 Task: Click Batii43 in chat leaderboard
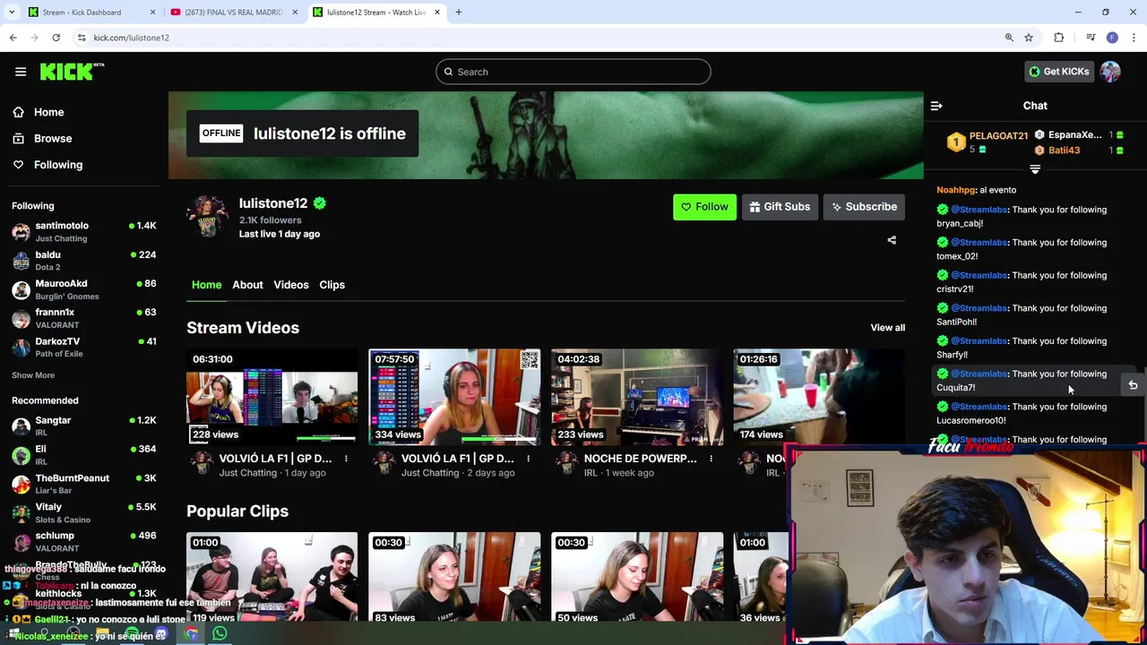(x=1064, y=150)
